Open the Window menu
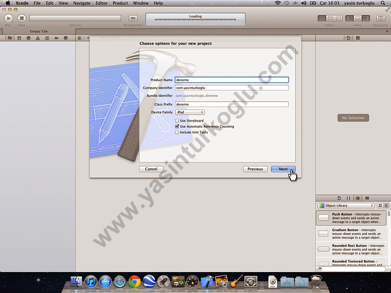Image resolution: width=391 pixels, height=293 pixels. pos(141,3)
